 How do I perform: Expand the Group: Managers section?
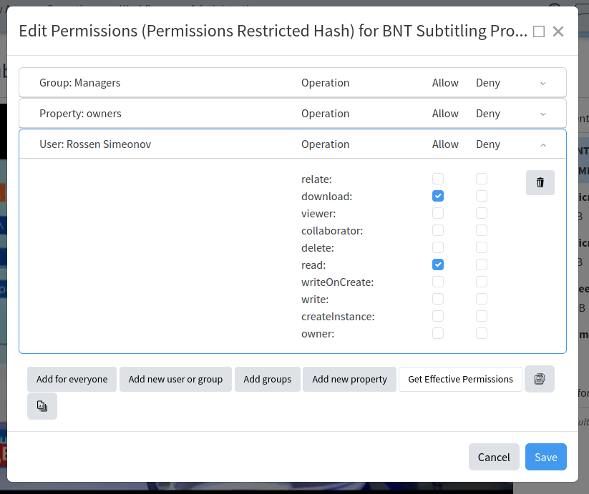[542, 83]
